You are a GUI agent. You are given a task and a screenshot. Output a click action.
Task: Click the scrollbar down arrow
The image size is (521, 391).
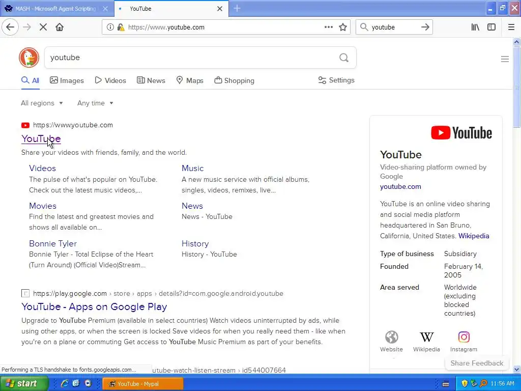pyautogui.click(x=516, y=369)
